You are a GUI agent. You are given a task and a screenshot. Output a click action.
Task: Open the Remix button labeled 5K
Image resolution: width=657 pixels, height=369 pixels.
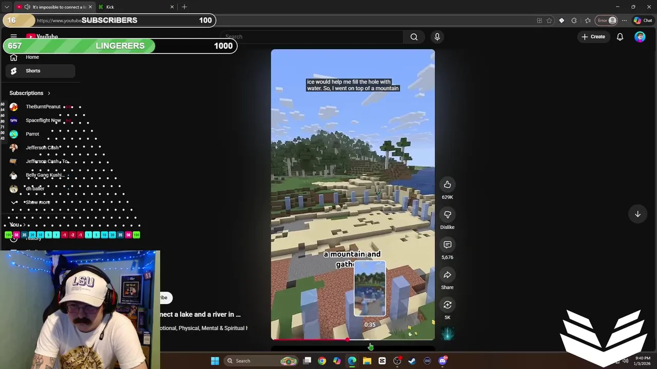click(x=447, y=305)
